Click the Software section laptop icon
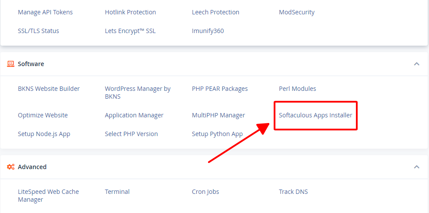The height and width of the screenshot is (213, 429). click(x=11, y=64)
